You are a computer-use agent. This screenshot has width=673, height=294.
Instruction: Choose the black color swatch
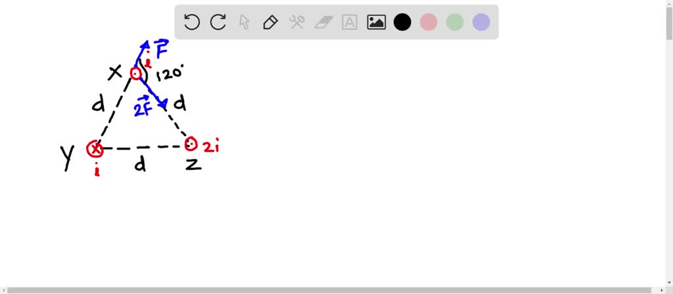click(402, 22)
